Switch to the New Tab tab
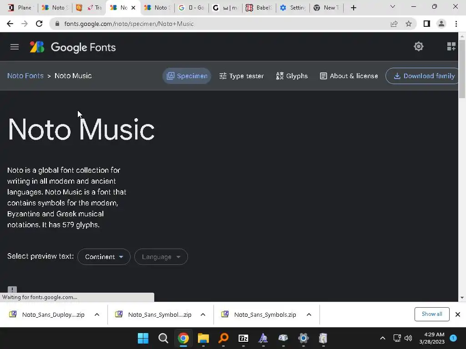466x349 pixels. coord(327,8)
